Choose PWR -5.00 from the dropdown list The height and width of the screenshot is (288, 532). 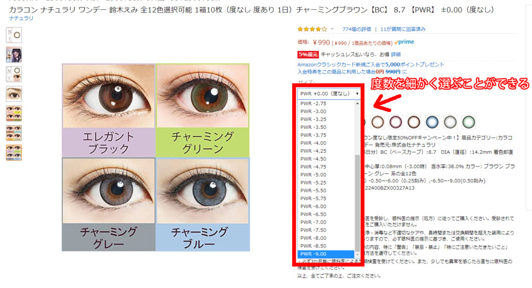pos(326,175)
